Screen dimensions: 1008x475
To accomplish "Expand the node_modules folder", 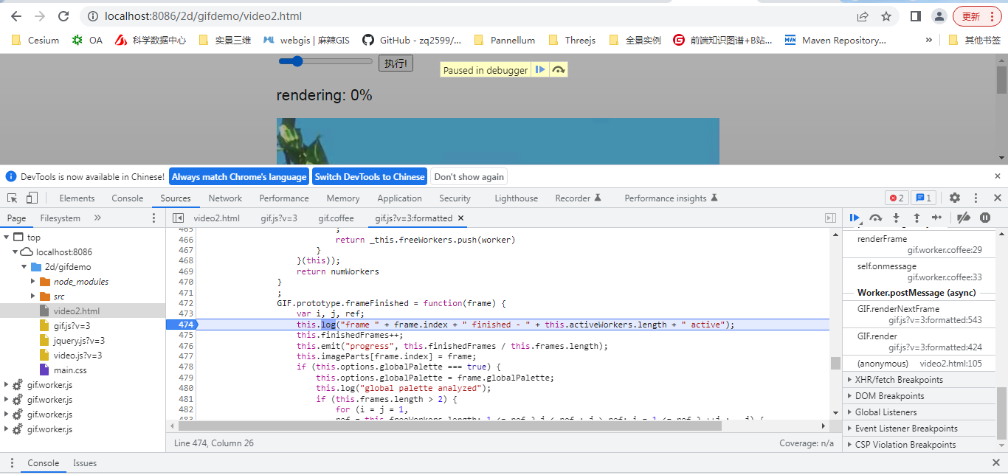I will pos(33,281).
